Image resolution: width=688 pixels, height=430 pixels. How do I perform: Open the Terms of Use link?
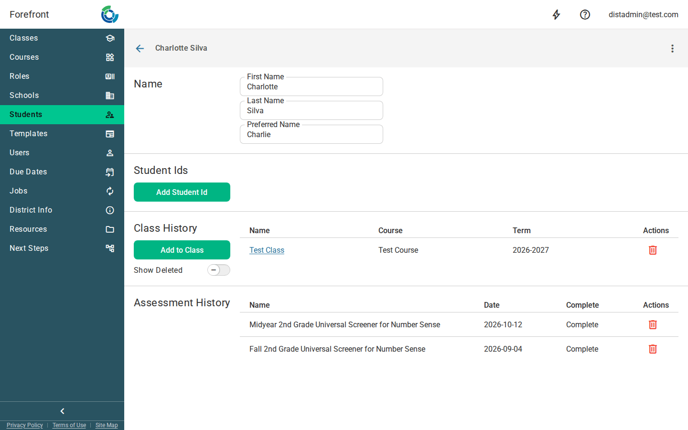(x=69, y=425)
